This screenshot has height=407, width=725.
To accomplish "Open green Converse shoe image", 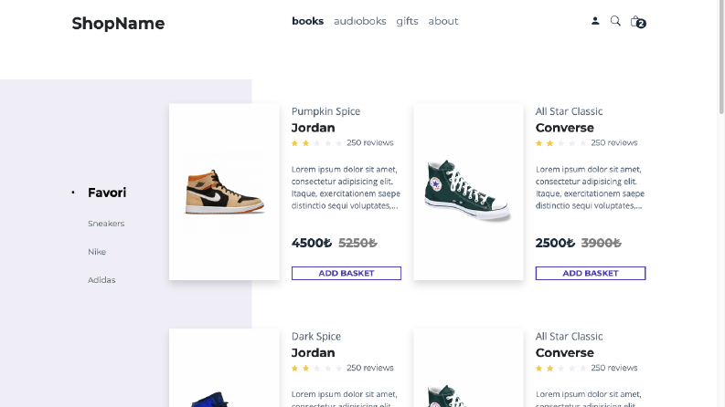I will [468, 192].
